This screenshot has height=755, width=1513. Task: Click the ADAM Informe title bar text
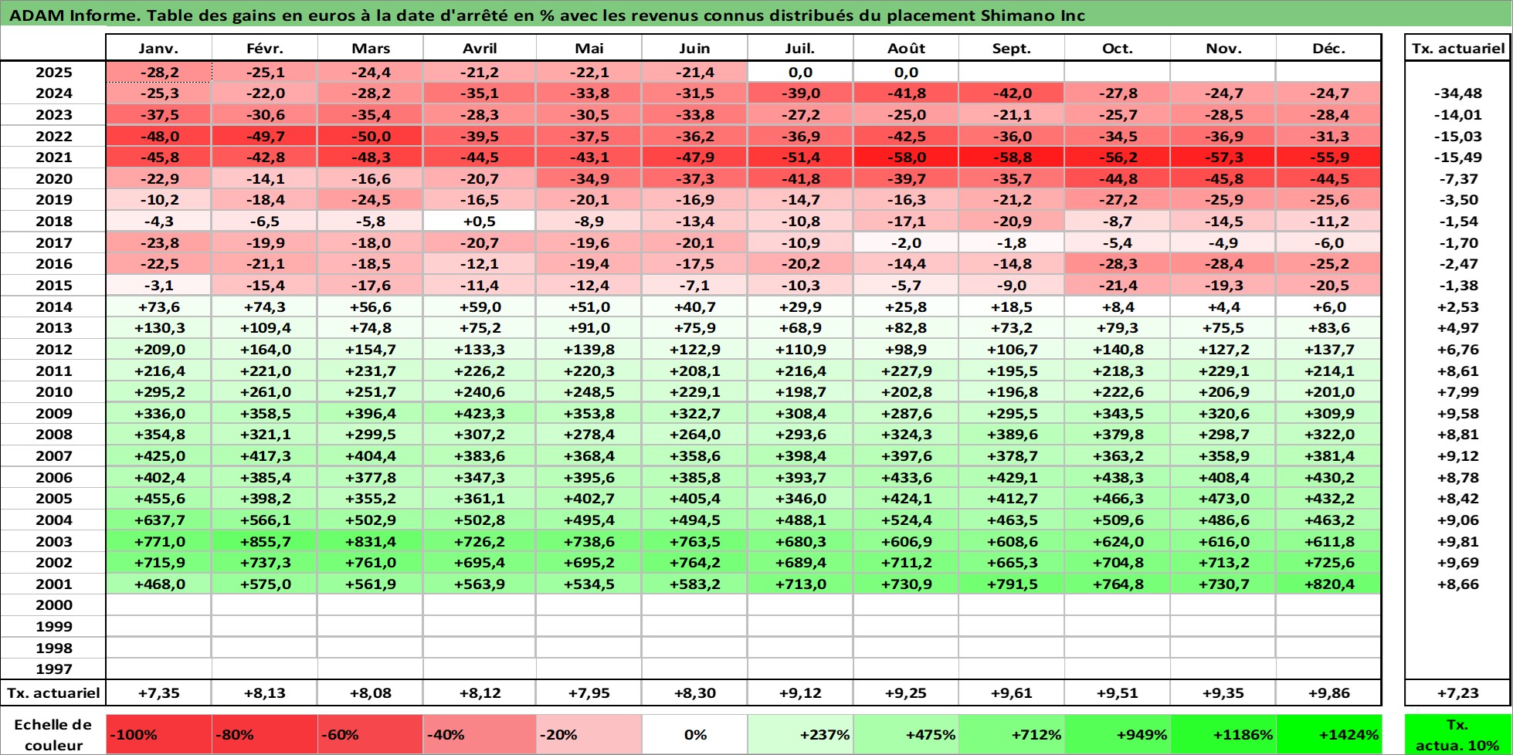tap(548, 15)
